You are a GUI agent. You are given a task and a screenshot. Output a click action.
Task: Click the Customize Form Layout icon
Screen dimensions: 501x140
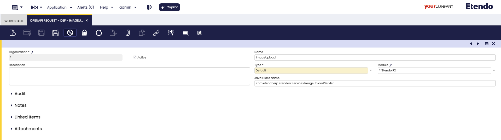tap(171, 33)
